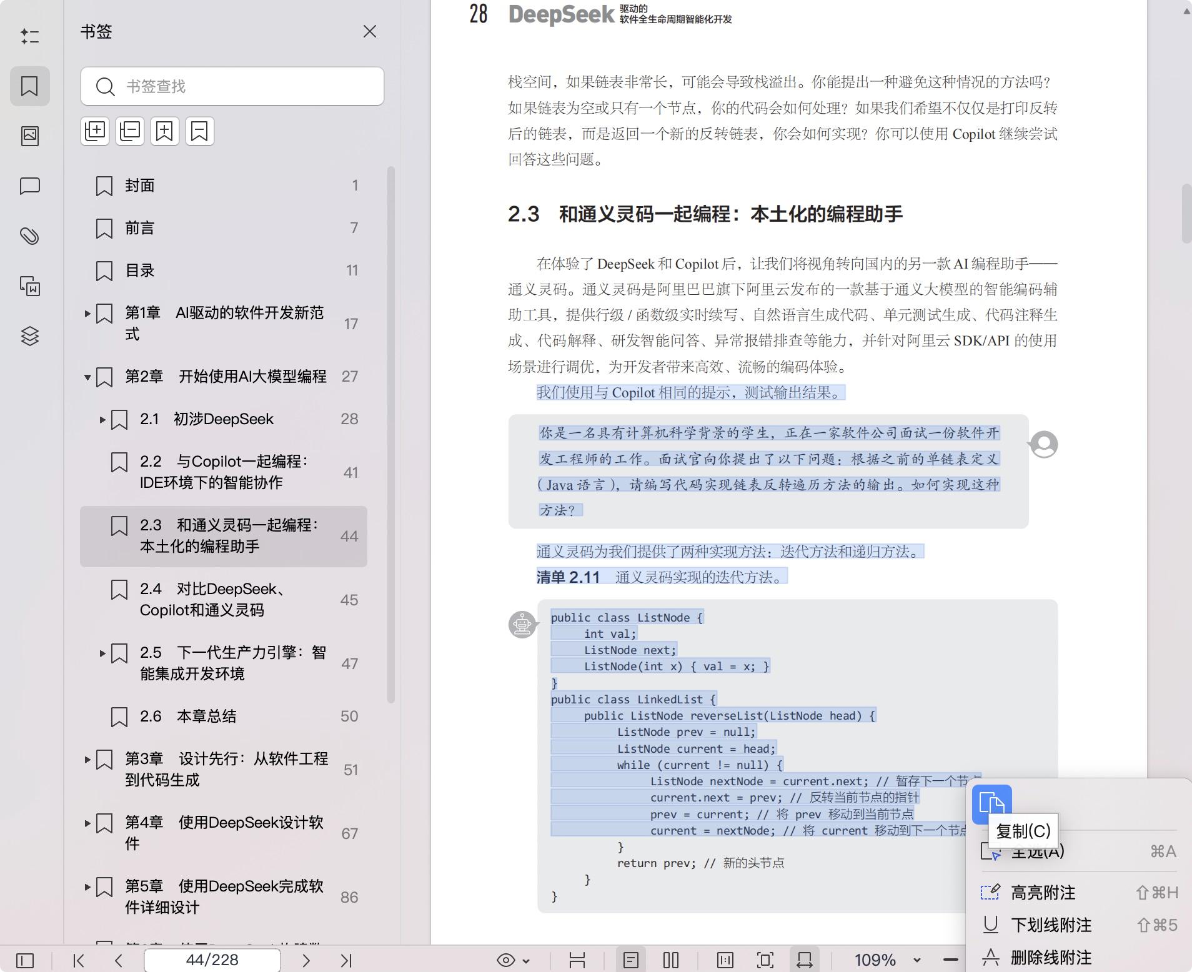Select the bookmarks panel icon
The height and width of the screenshot is (972, 1192).
point(29,86)
